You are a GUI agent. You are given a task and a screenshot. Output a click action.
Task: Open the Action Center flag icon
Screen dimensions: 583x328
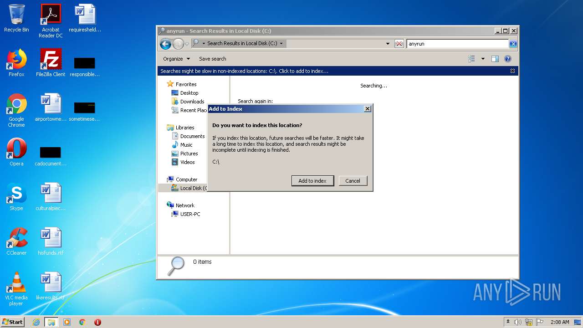pyautogui.click(x=540, y=322)
